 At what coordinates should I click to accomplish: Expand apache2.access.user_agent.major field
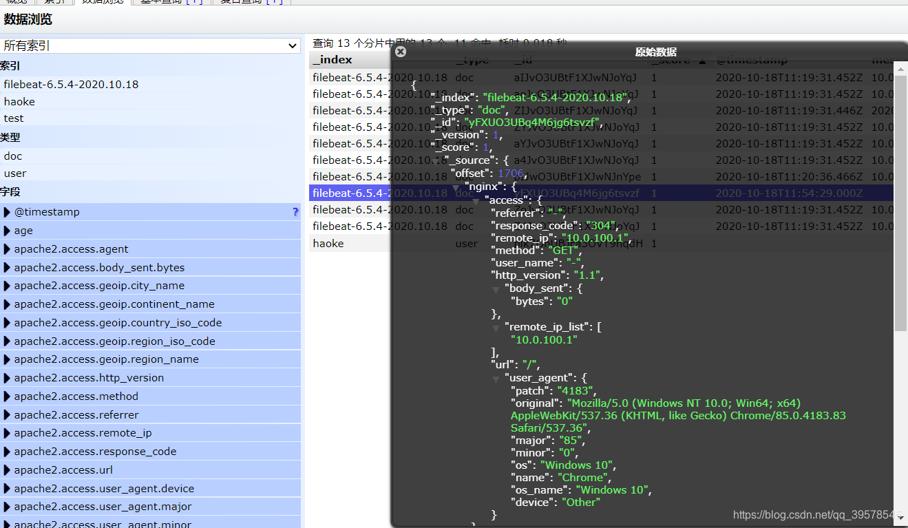coord(8,507)
